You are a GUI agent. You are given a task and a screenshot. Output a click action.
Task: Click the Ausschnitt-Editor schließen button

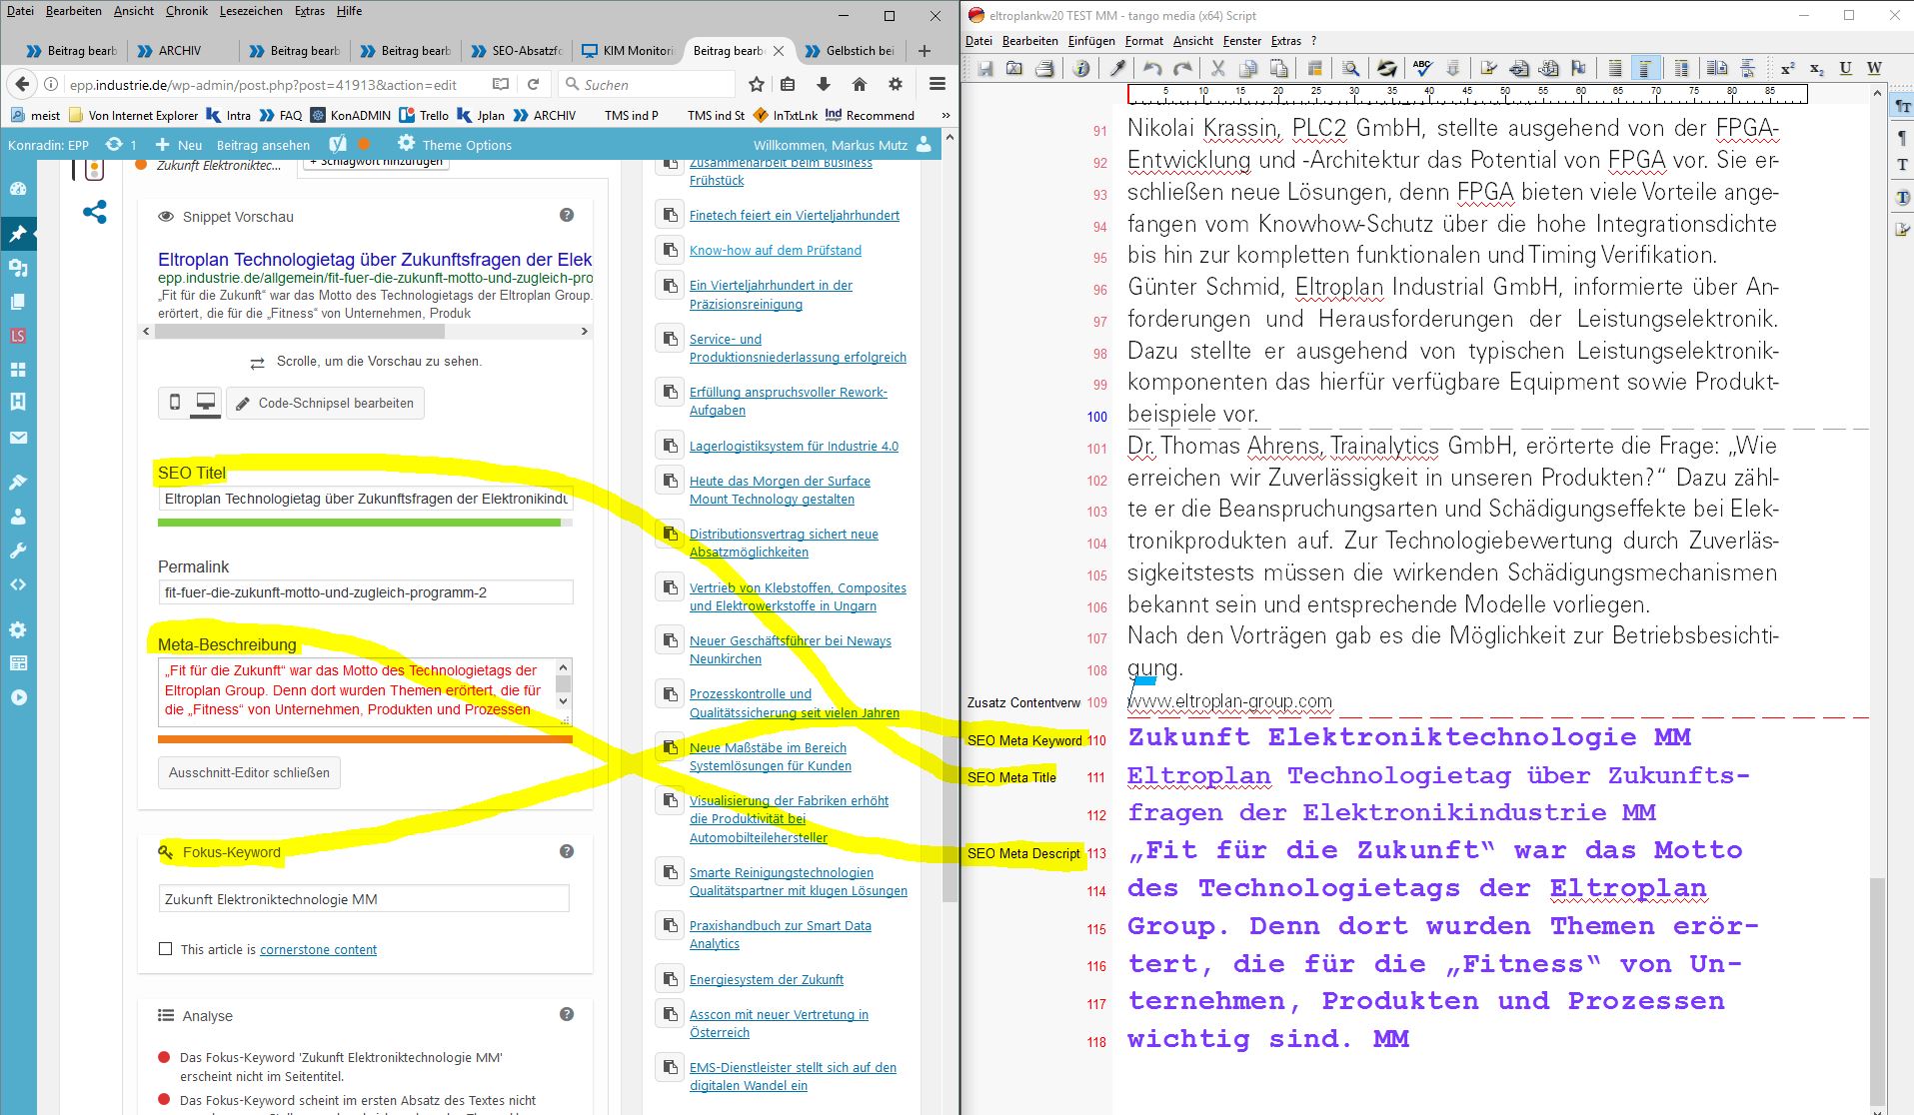249,772
